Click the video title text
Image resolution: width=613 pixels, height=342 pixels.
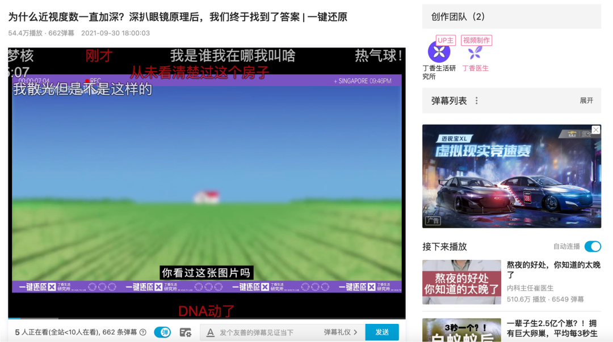coord(178,17)
